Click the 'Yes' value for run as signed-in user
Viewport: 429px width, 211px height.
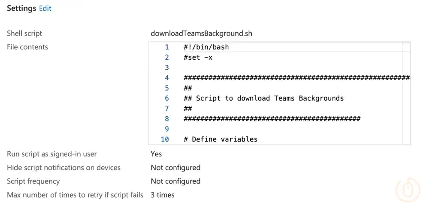click(156, 154)
